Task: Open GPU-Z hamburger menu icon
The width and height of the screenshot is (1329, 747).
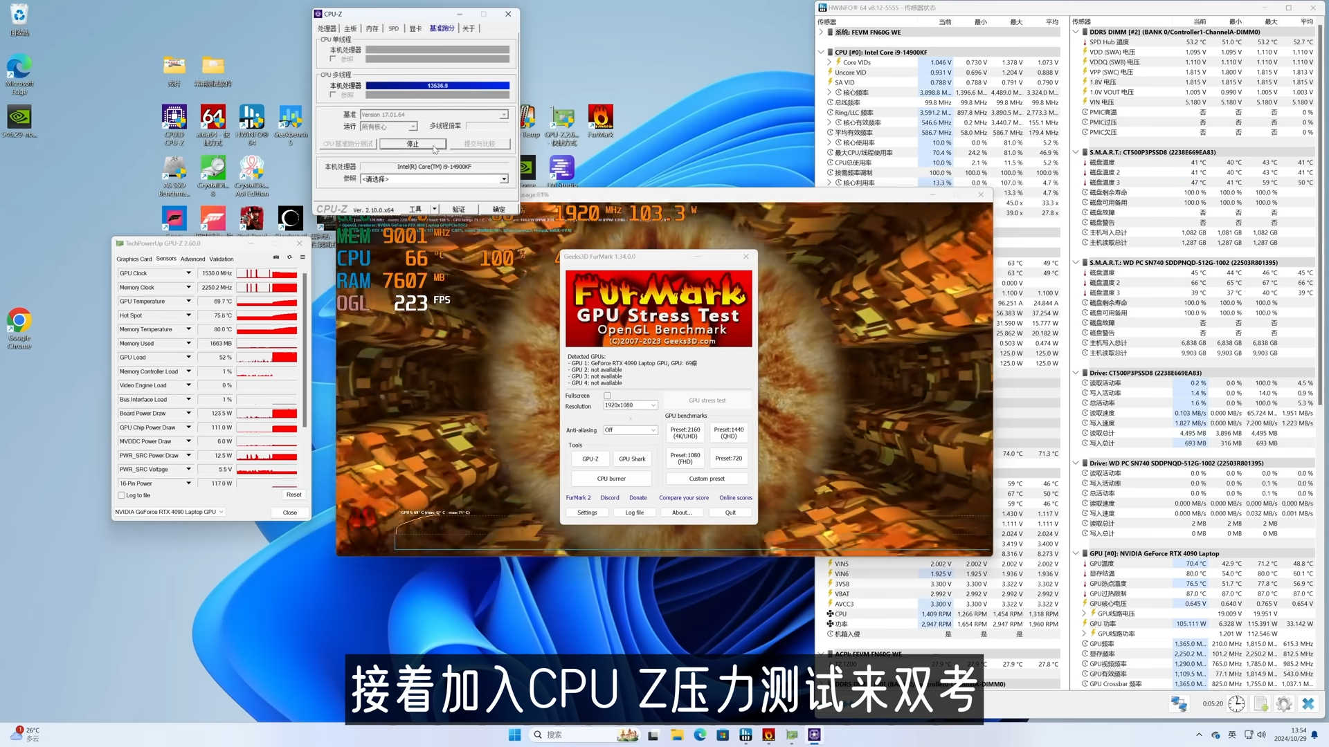Action: click(x=302, y=257)
